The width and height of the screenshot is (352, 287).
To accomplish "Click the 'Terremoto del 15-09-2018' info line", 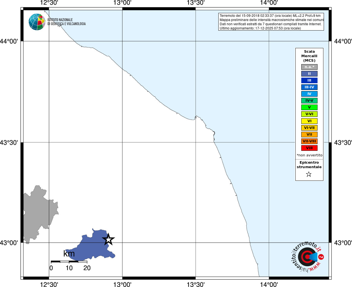I will coord(270,16).
